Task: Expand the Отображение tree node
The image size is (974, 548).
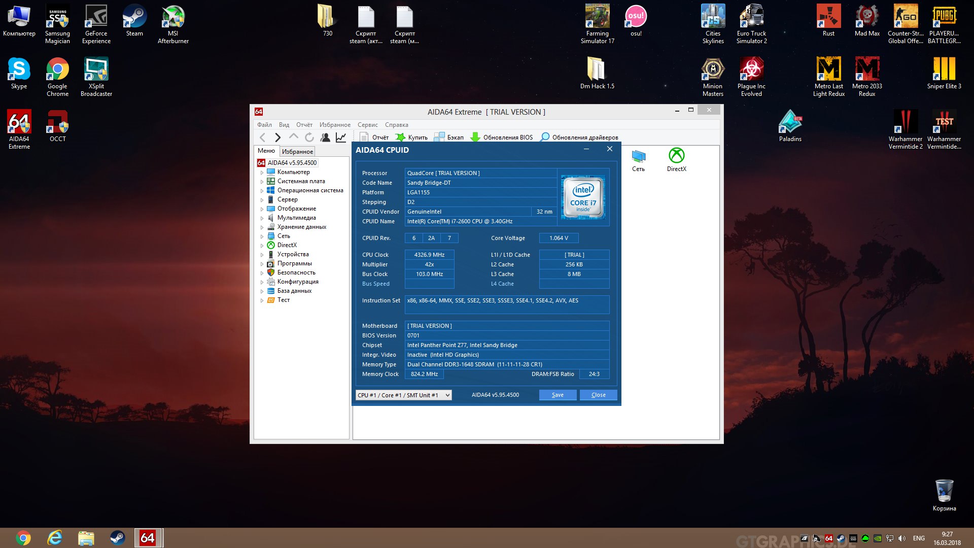Action: coord(262,209)
